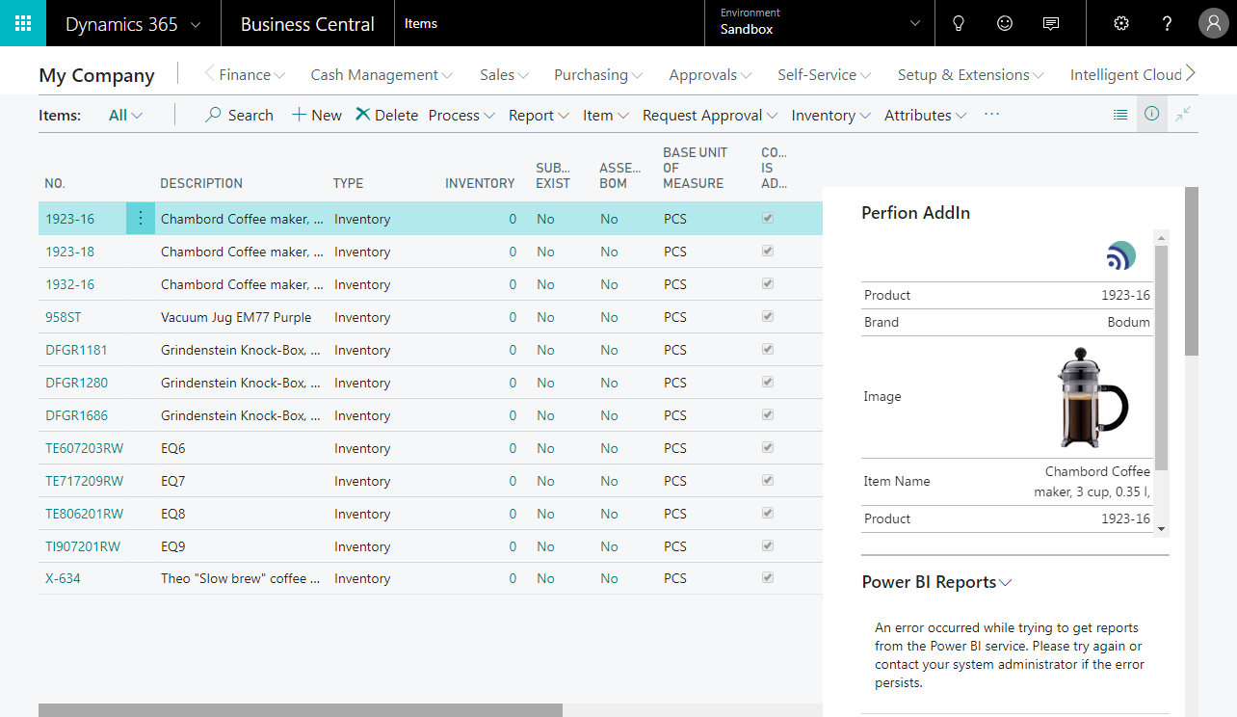Click the coffee maker product image
Image resolution: width=1237 pixels, height=717 pixels.
(x=1092, y=397)
